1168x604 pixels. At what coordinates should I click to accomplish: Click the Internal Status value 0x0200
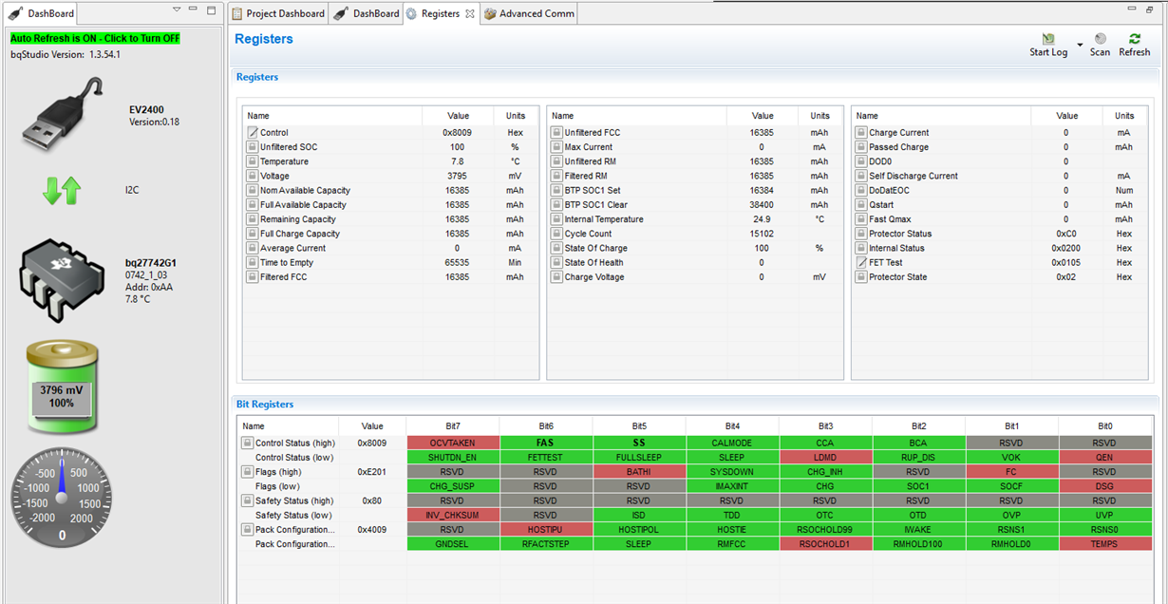point(1065,248)
